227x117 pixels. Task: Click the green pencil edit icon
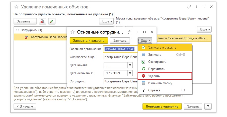click(x=52, y=21)
